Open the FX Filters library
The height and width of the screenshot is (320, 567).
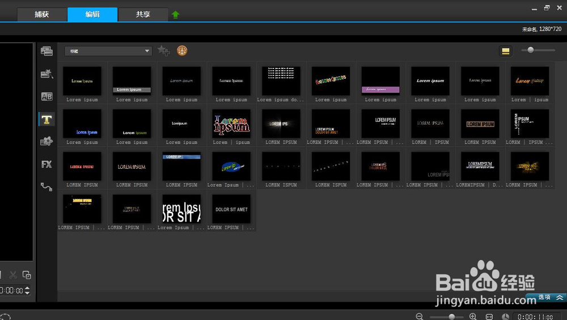[46, 164]
